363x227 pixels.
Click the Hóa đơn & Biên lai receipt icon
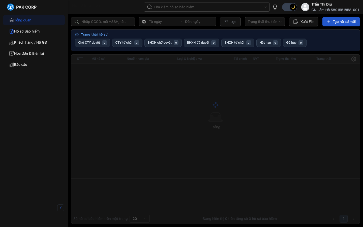click(x=12, y=53)
